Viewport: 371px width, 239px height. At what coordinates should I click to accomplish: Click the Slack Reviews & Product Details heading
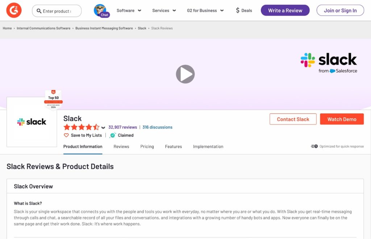click(60, 167)
